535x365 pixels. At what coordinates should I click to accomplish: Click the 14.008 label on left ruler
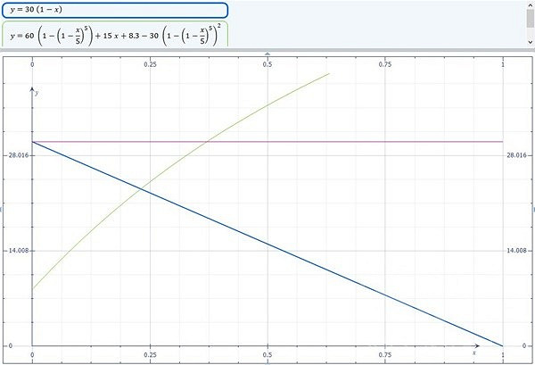click(17, 250)
